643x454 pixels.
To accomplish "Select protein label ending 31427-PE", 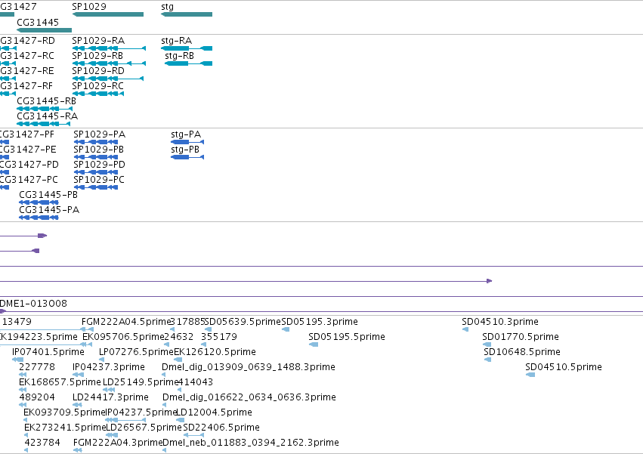I will 28,150.
